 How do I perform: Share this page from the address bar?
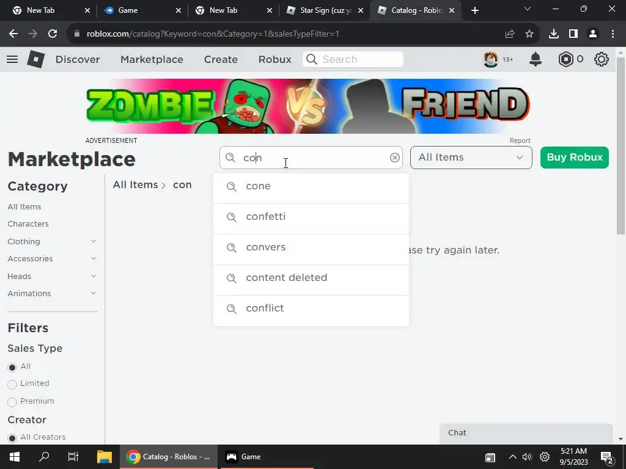(510, 34)
